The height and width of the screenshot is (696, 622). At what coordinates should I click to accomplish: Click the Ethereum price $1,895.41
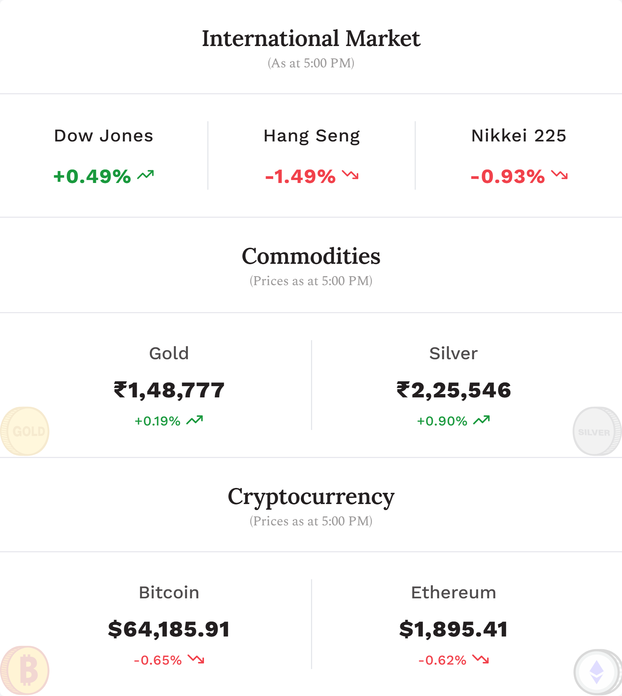click(454, 629)
